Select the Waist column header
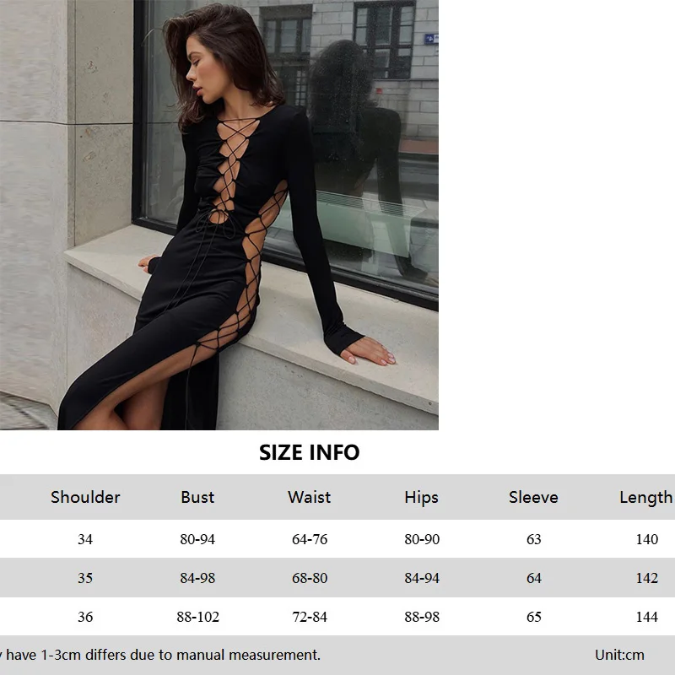 point(310,497)
